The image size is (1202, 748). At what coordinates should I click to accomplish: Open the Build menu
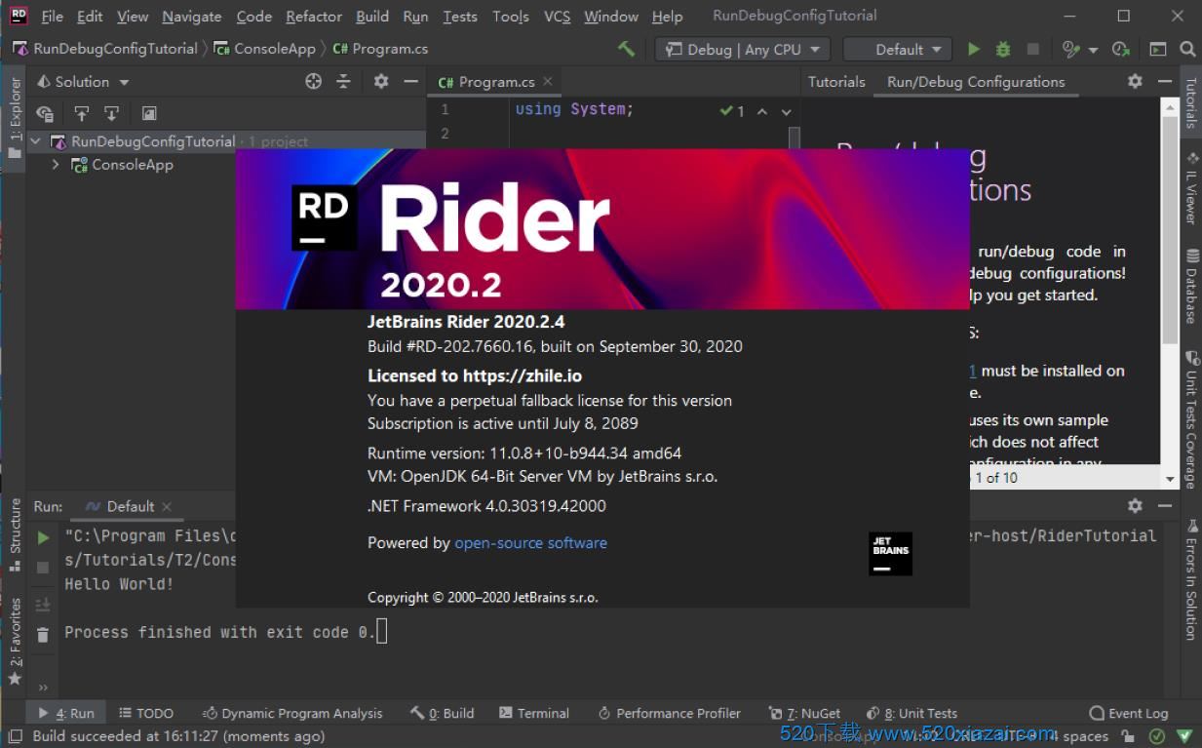[372, 17]
